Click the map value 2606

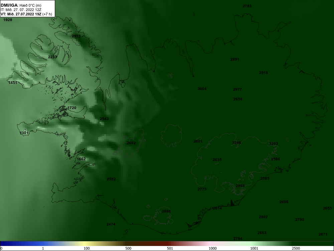(284, 202)
